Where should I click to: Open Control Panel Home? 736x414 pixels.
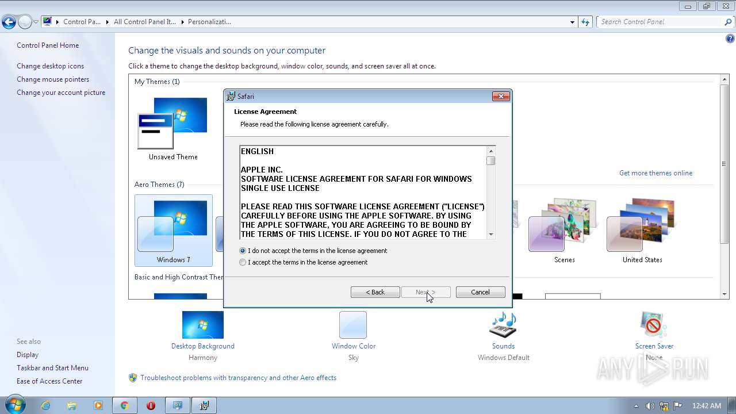click(x=48, y=45)
